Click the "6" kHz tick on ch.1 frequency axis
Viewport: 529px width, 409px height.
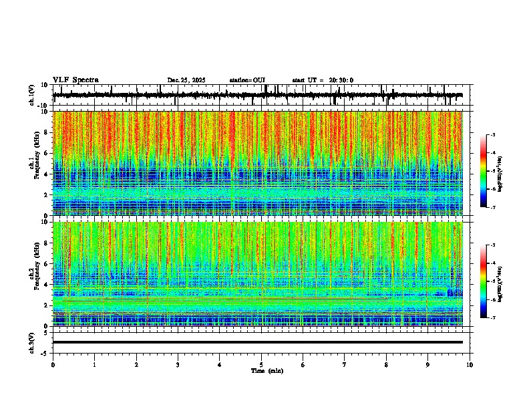coord(47,153)
